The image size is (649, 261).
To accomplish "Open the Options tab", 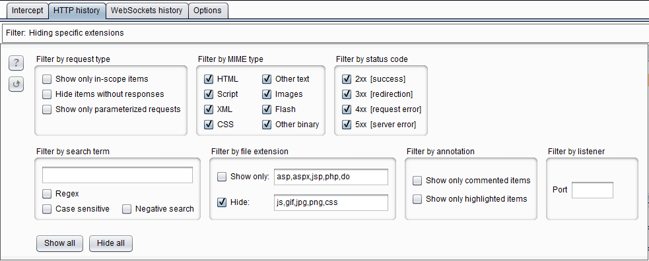I will tap(207, 11).
